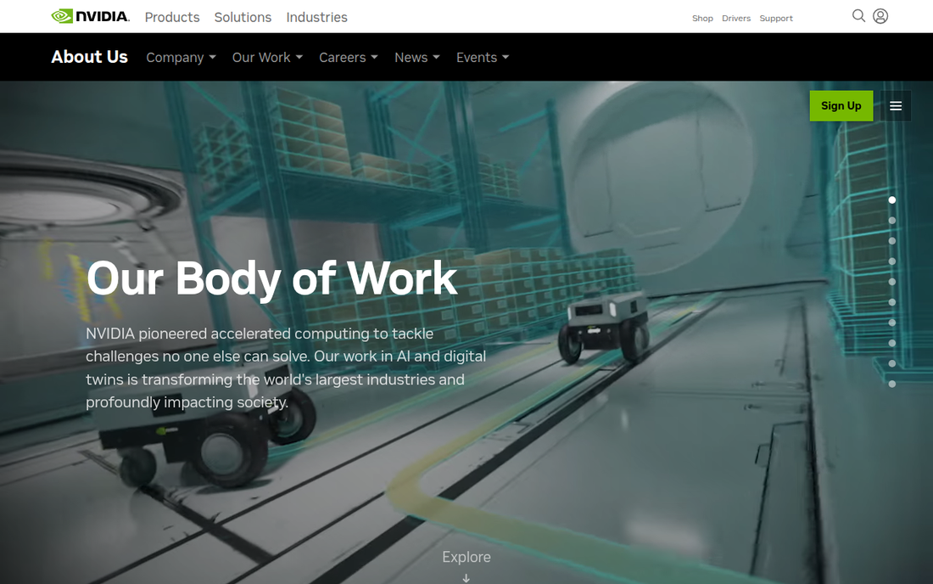
Task: Go to the Drivers link
Action: pyautogui.click(x=736, y=19)
